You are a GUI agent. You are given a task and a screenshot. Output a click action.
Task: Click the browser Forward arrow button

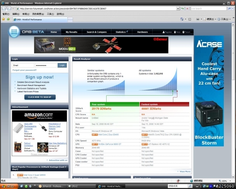click(x=9, y=8)
